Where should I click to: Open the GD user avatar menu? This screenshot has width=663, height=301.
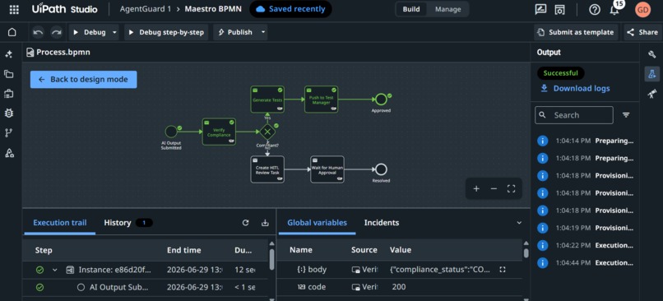(x=642, y=10)
